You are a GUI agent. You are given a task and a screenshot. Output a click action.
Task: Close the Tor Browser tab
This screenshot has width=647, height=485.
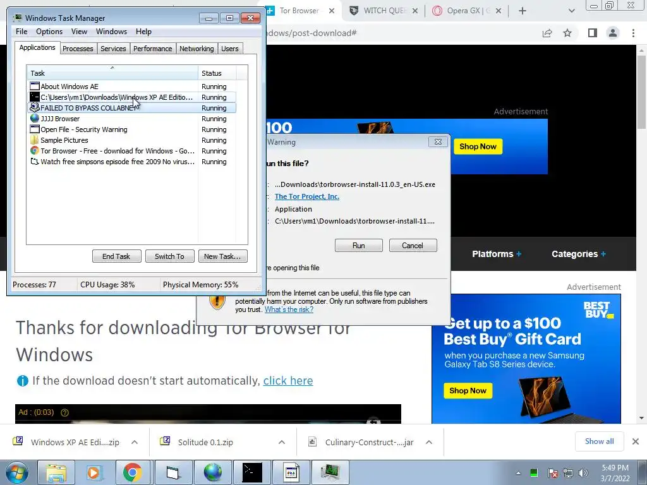(332, 11)
